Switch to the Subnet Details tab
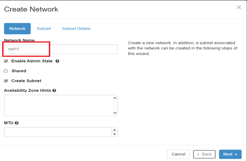Image resolution: width=247 pixels, height=161 pixels. pos(76,29)
